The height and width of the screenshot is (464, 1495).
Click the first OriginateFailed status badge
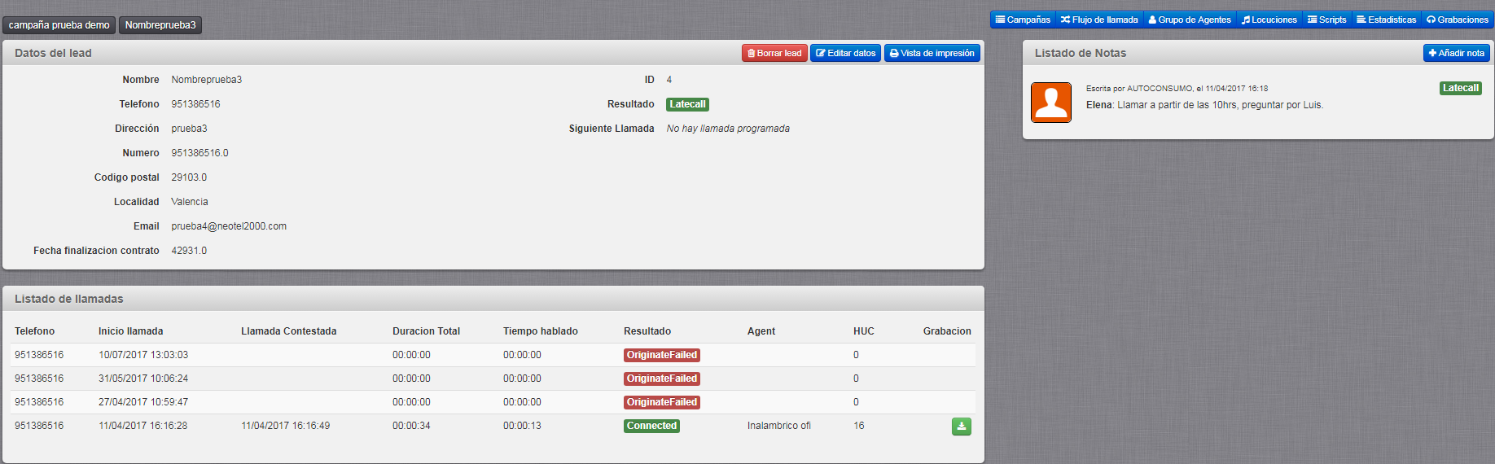(661, 355)
